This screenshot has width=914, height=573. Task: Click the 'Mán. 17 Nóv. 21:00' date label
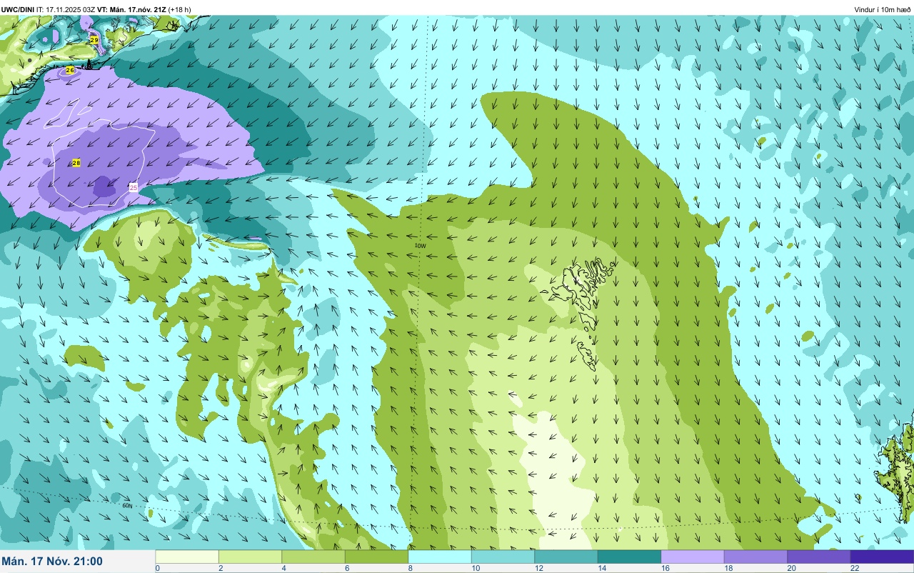pos(52,562)
